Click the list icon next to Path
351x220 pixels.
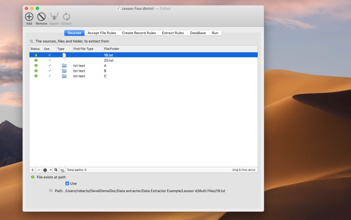(51, 191)
